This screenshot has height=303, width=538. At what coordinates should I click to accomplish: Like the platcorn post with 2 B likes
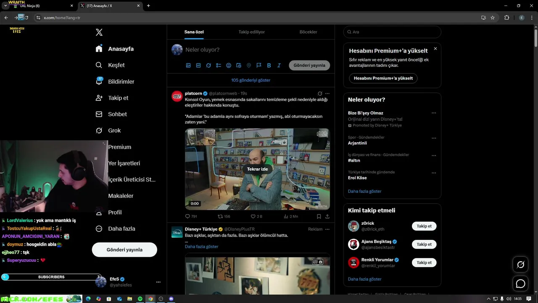tap(256, 216)
